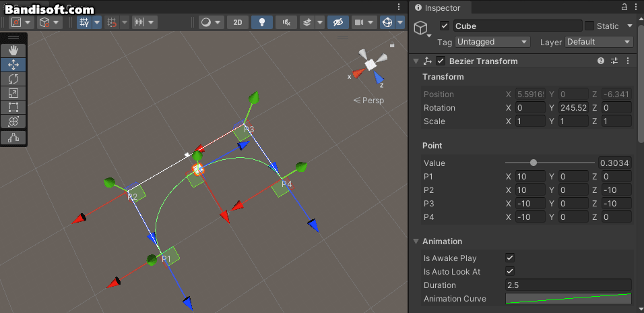Toggle Is Awake Play checkbox
Screen dimensions: 644x313
[510, 258]
